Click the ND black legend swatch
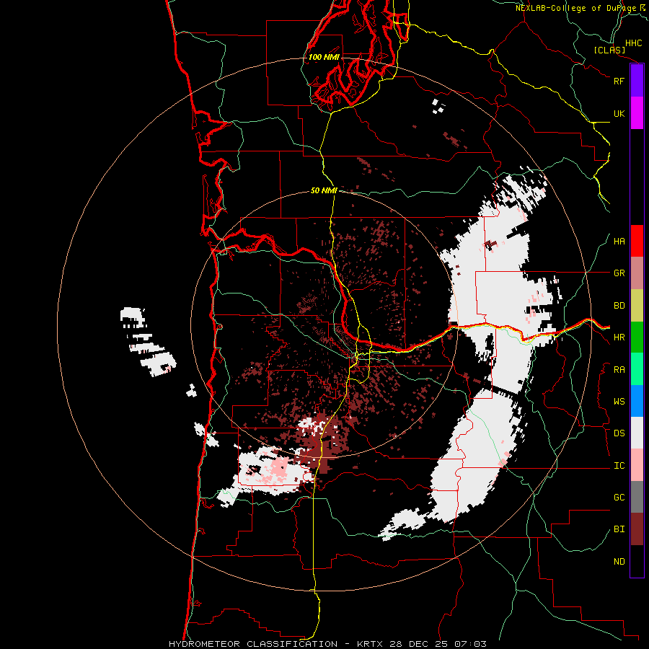The image size is (649, 649). [637, 561]
